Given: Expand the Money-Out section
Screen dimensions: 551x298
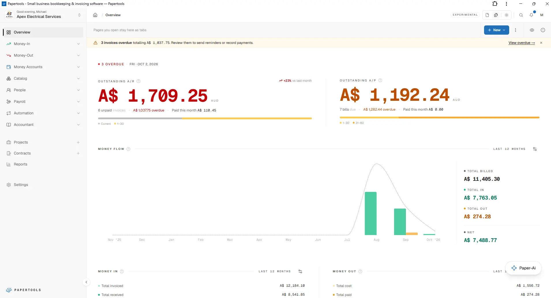Looking at the screenshot, I should point(43,55).
